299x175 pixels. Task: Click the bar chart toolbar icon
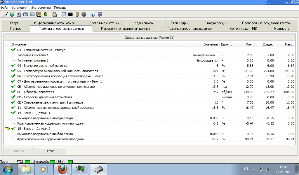coord(32,14)
